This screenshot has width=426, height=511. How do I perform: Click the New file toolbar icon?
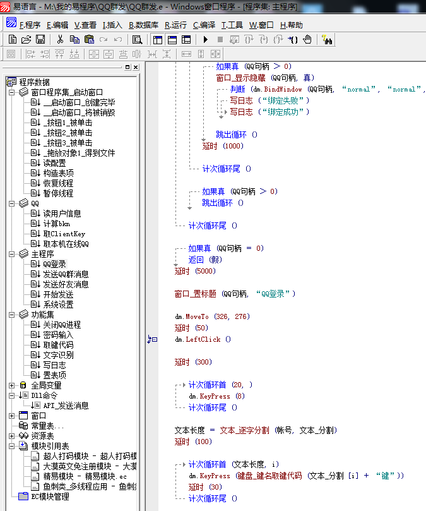12,39
